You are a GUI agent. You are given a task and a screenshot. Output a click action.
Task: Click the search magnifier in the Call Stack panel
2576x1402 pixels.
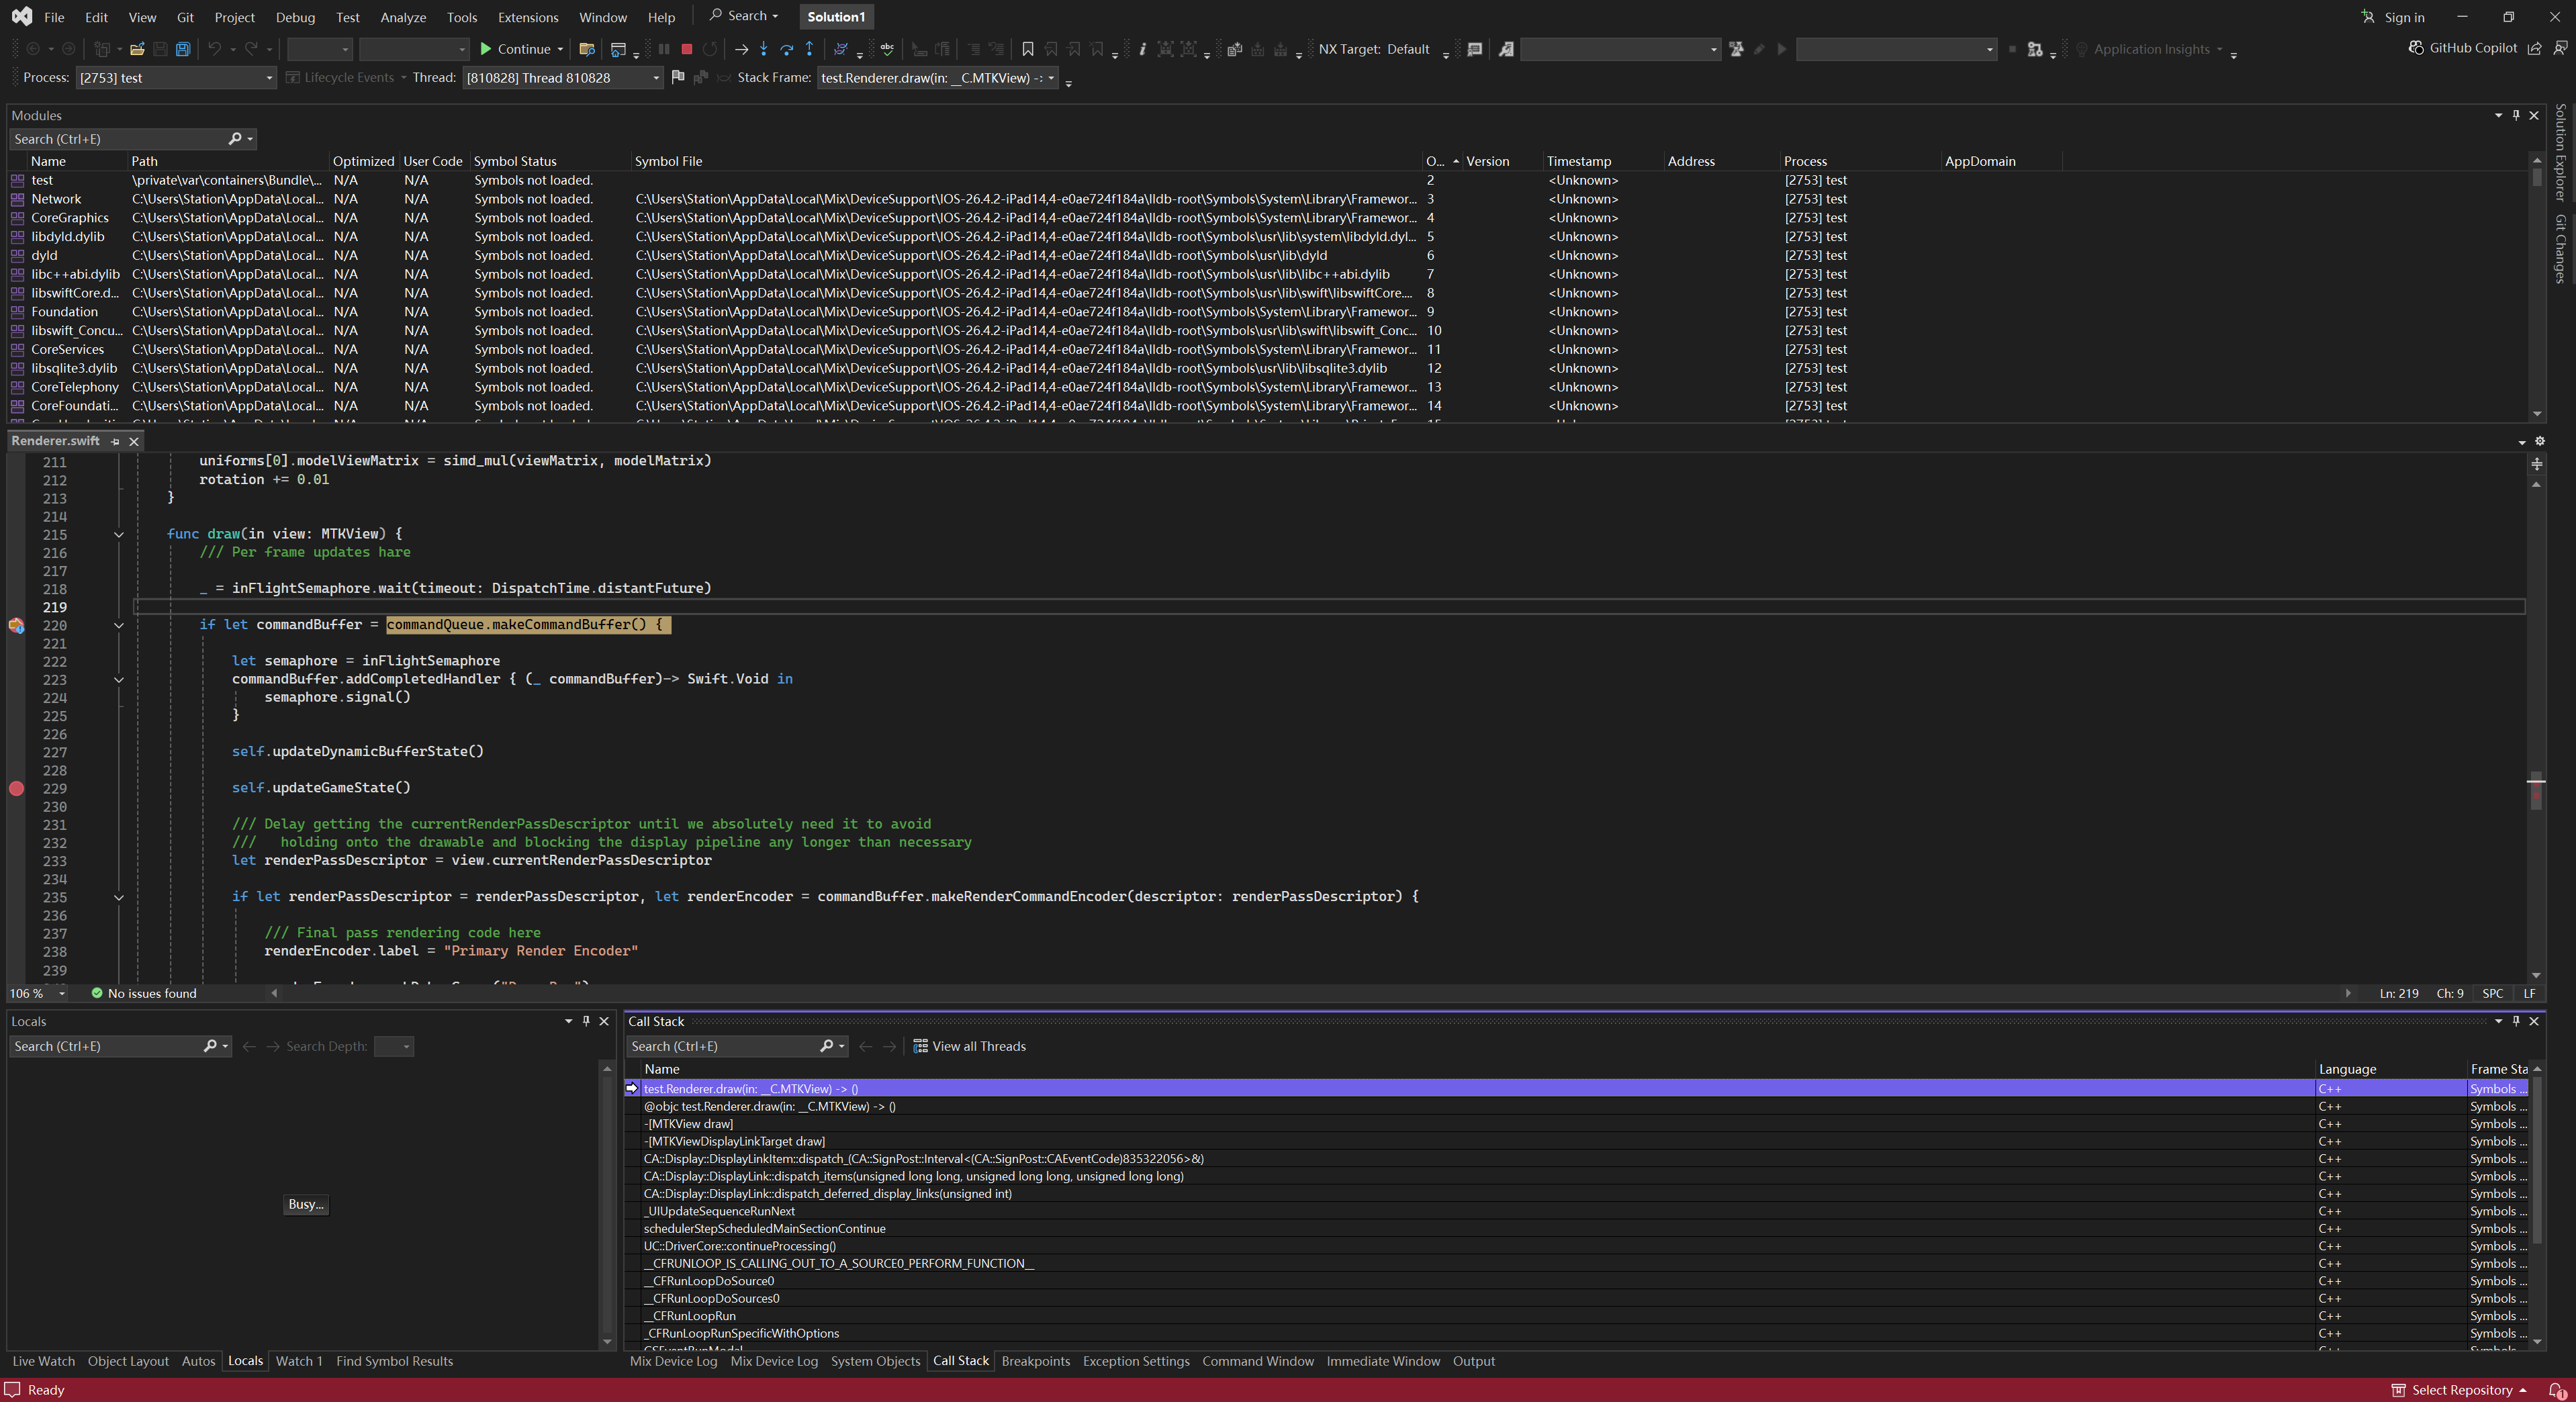coord(827,1046)
